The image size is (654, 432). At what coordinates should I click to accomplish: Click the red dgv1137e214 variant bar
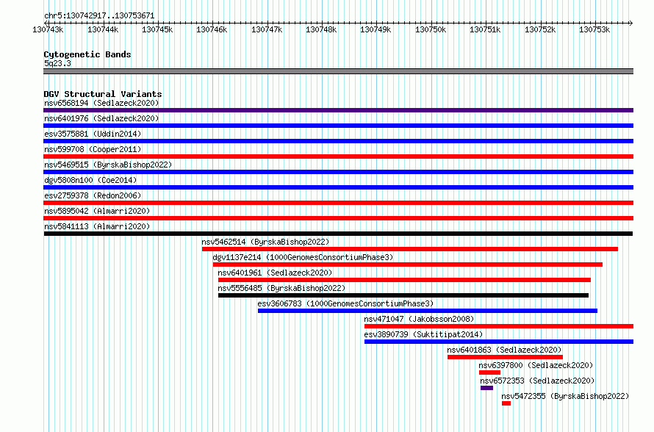click(x=408, y=264)
